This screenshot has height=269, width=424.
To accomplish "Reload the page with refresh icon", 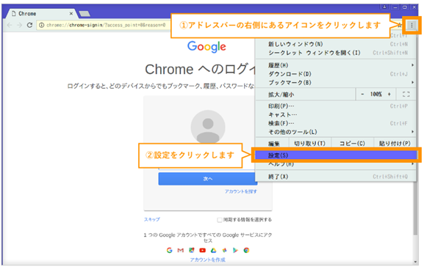I will pos(29,25).
